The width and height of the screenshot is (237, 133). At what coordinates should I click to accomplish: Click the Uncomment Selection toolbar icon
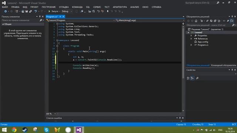pos(103,11)
